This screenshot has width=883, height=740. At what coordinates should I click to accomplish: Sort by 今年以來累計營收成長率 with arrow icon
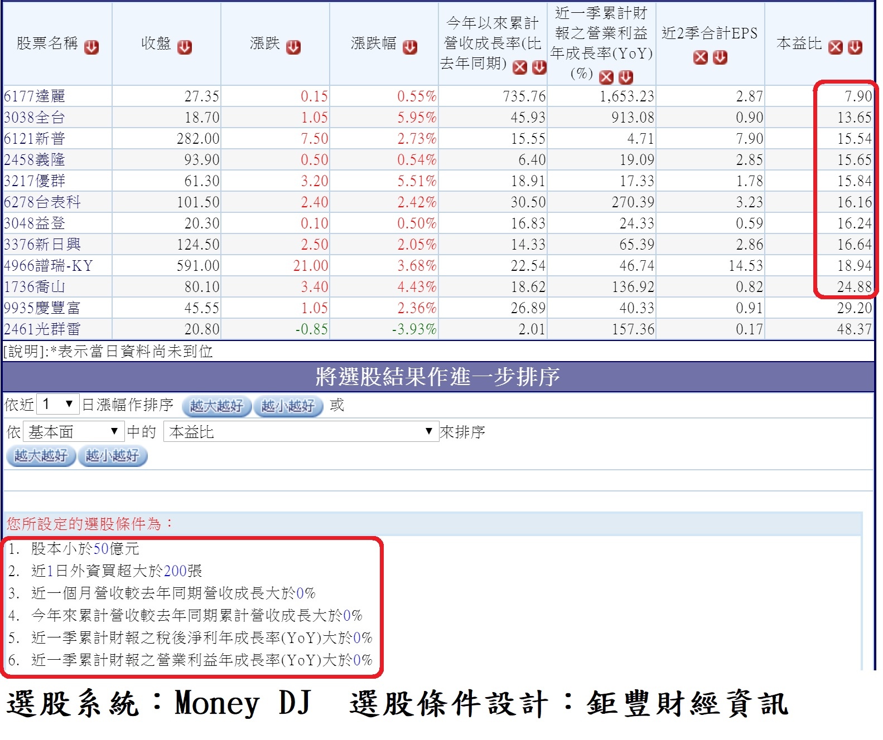click(539, 67)
